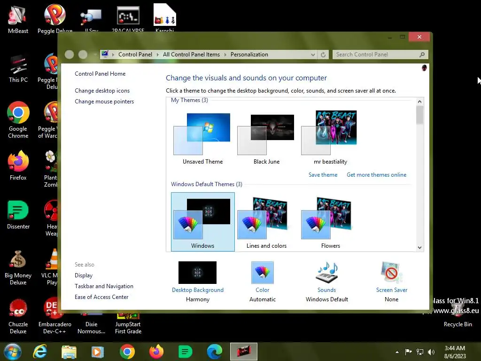The width and height of the screenshot is (481, 361).
Task: Open JumpStart First Grade desktop icon
Action: click(x=128, y=322)
